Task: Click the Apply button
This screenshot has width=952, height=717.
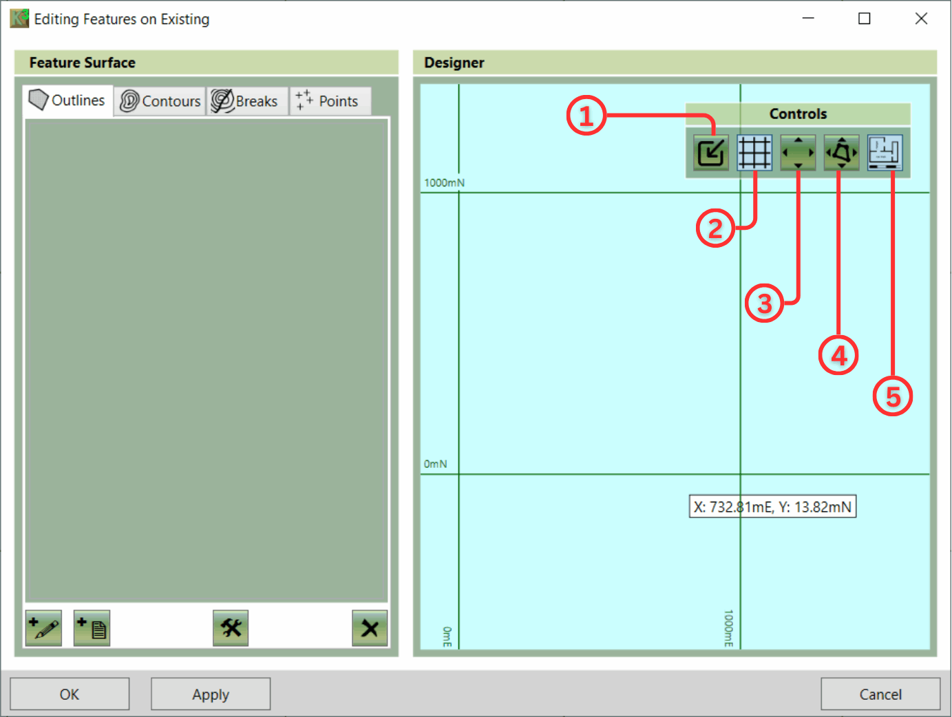Action: [x=211, y=694]
